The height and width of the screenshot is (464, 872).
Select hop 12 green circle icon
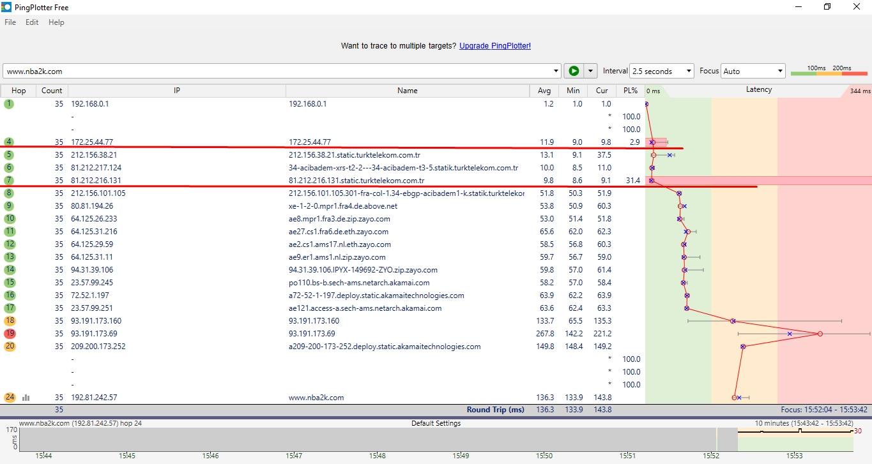(x=10, y=244)
